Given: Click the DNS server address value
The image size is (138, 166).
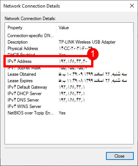Looking at the screenshot, I should 72,100.
